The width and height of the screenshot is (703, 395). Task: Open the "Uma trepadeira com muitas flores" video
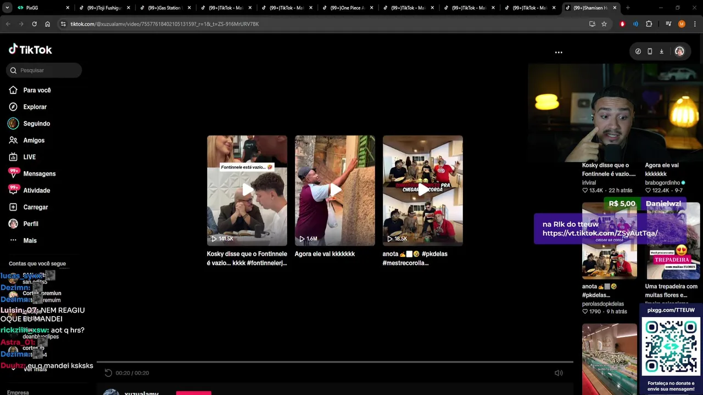671,291
